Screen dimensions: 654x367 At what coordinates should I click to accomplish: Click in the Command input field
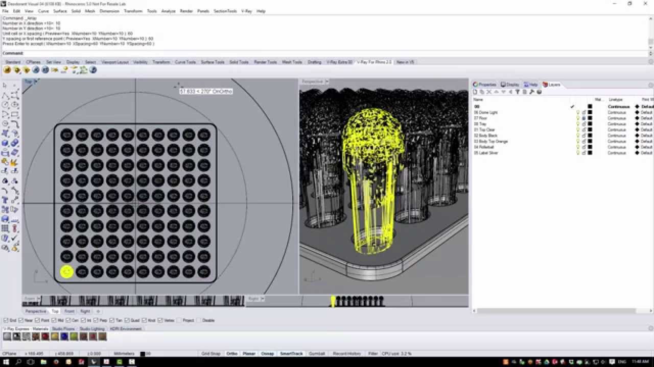335,53
